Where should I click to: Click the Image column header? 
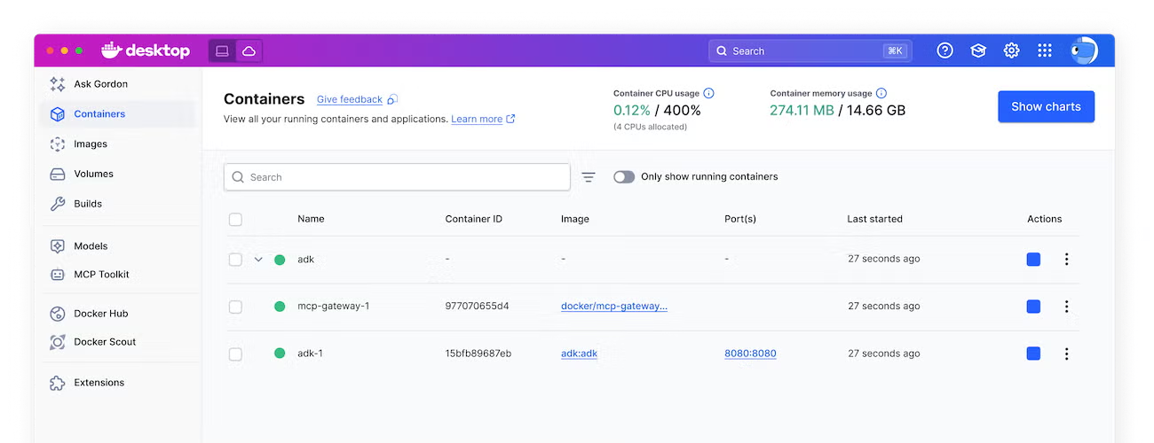click(x=575, y=219)
